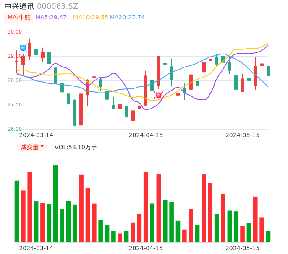Click the tallest green volume bar

[55, 203]
